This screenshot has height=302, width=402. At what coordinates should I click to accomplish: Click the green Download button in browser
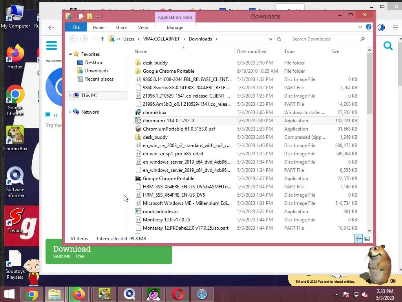109,252
